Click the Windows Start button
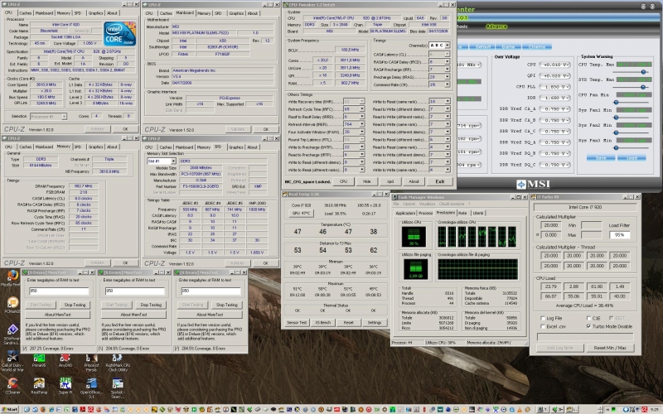 pos(10,408)
